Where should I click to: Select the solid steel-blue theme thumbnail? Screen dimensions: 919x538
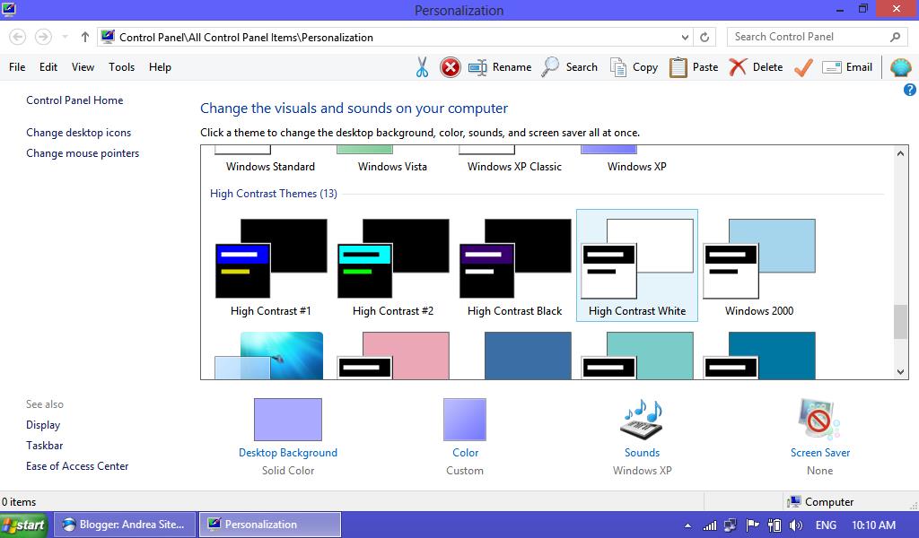tap(528, 355)
